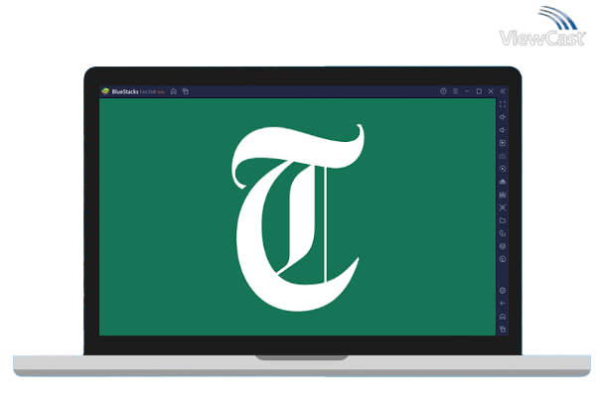Click the volume down icon in sidebar

pos(503,130)
